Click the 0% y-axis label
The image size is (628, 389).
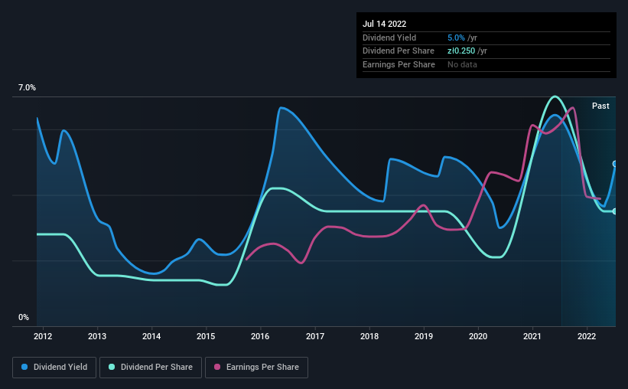click(x=24, y=318)
